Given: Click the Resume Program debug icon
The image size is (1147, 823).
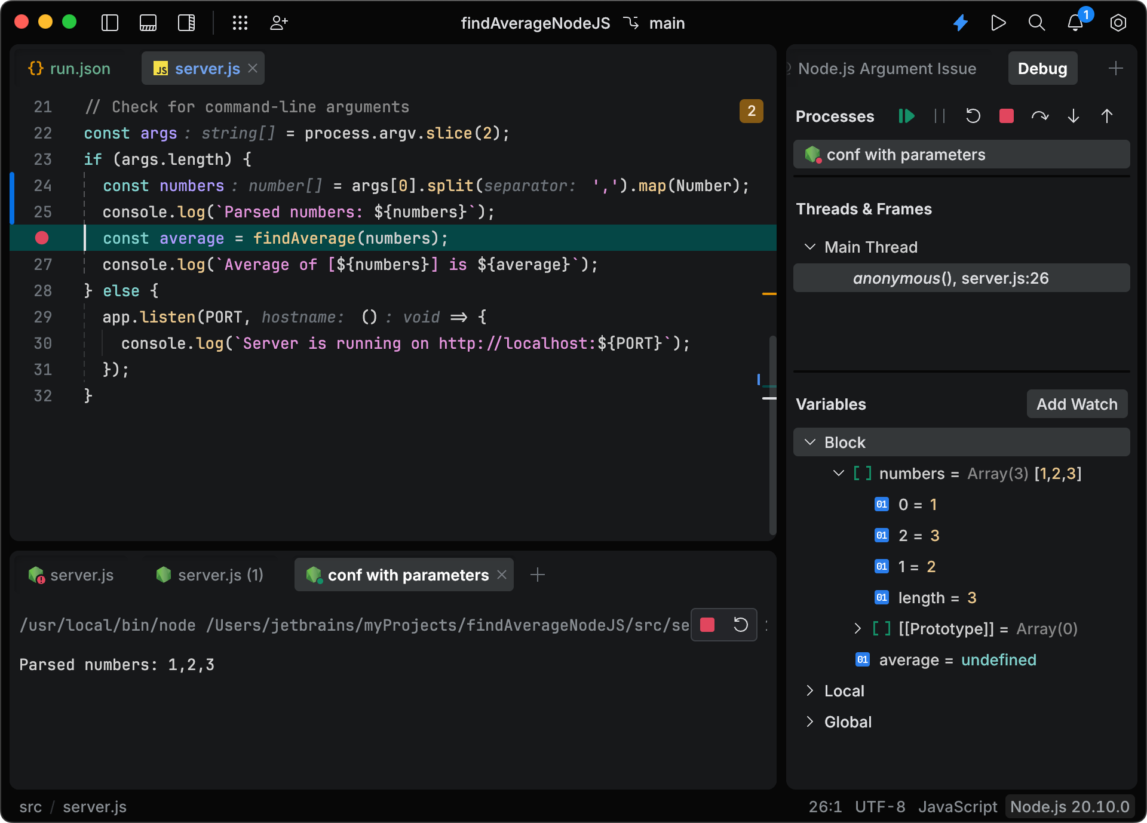Looking at the screenshot, I should (x=906, y=116).
